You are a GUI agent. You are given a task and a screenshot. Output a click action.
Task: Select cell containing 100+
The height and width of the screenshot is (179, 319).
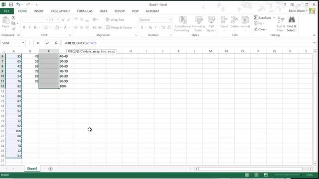[x=67, y=86]
